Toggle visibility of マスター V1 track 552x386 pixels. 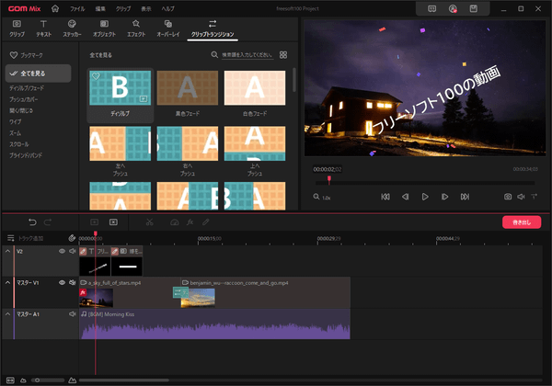pos(63,282)
